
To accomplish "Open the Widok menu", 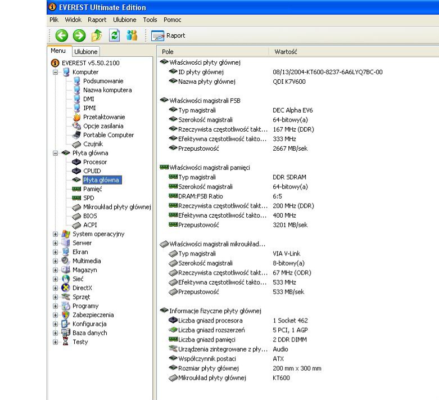I will [x=73, y=20].
